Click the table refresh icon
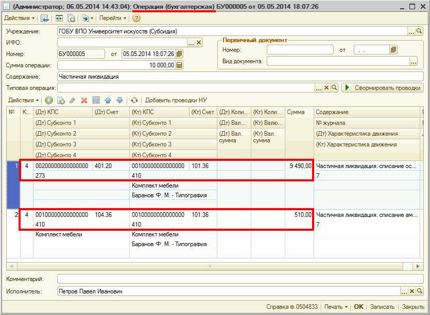The height and width of the screenshot is (315, 430). point(134,101)
